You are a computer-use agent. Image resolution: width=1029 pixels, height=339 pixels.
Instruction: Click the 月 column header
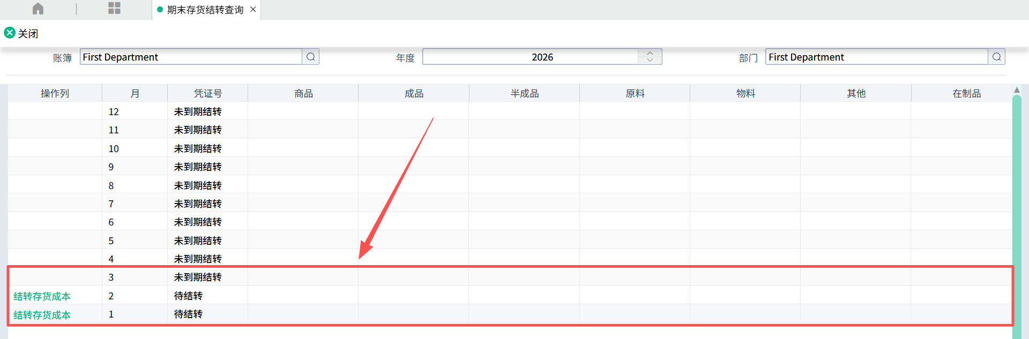point(135,93)
